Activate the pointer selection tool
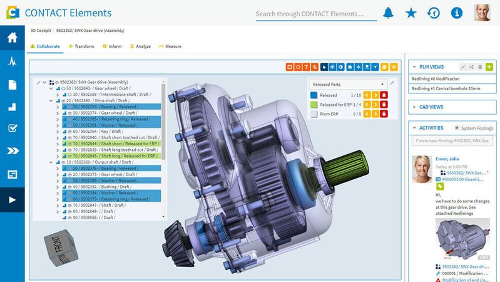The width and height of the screenshot is (500, 282). (x=324, y=67)
